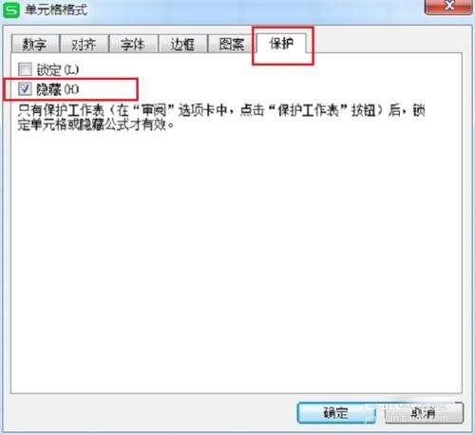This screenshot has width=475, height=435.
Task: Click the green WPS Spreadsheets title icon
Action: tap(11, 10)
